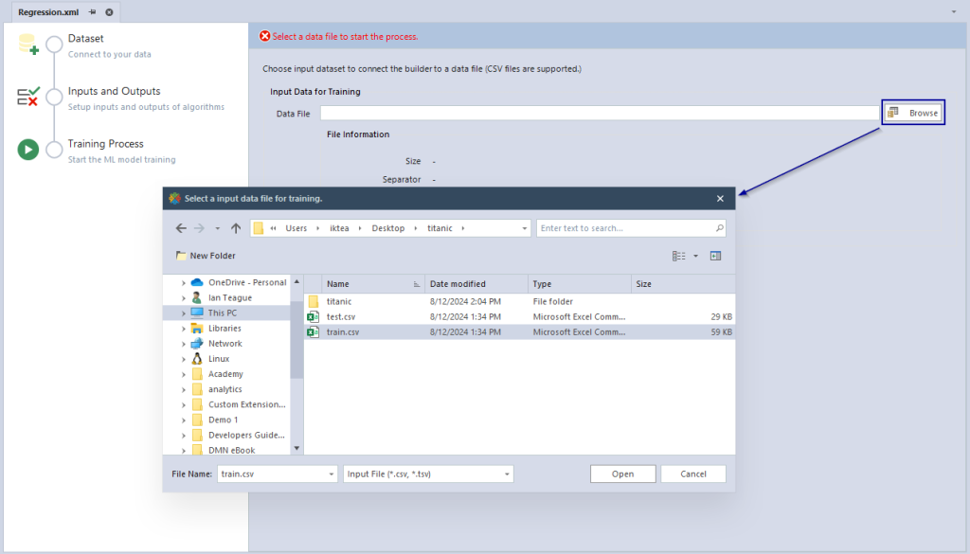Switch to the Regression.xml tab

click(48, 11)
